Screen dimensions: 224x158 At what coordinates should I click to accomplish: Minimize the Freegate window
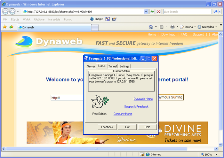click(143, 59)
